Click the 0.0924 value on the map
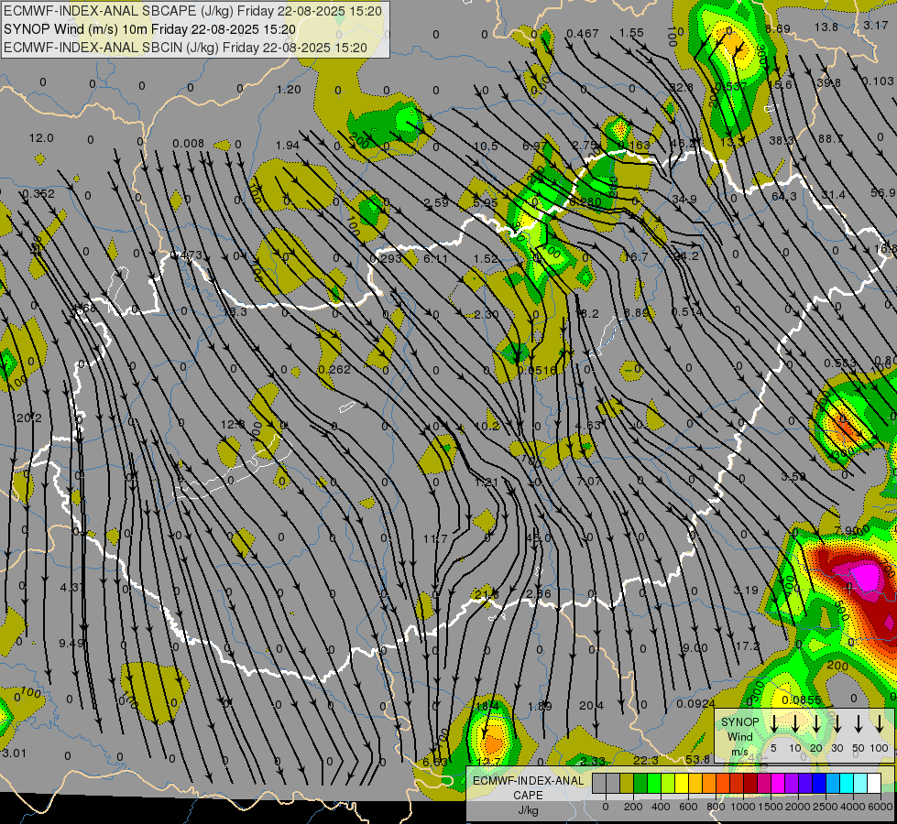The width and height of the screenshot is (897, 824). [695, 703]
